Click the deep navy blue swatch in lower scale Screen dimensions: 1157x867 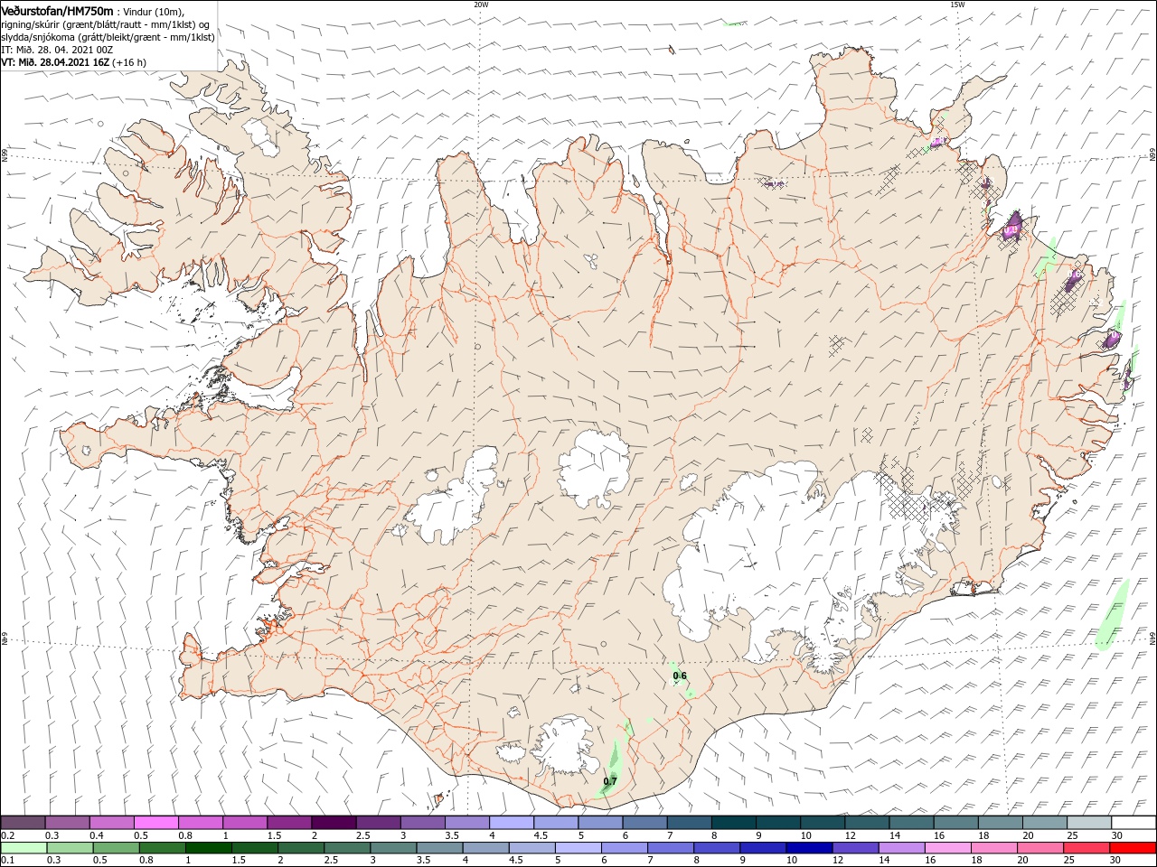[807, 848]
